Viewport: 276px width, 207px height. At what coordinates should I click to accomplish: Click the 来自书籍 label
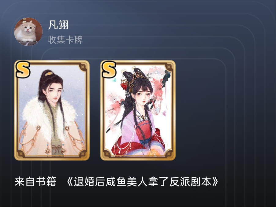coord(35,182)
